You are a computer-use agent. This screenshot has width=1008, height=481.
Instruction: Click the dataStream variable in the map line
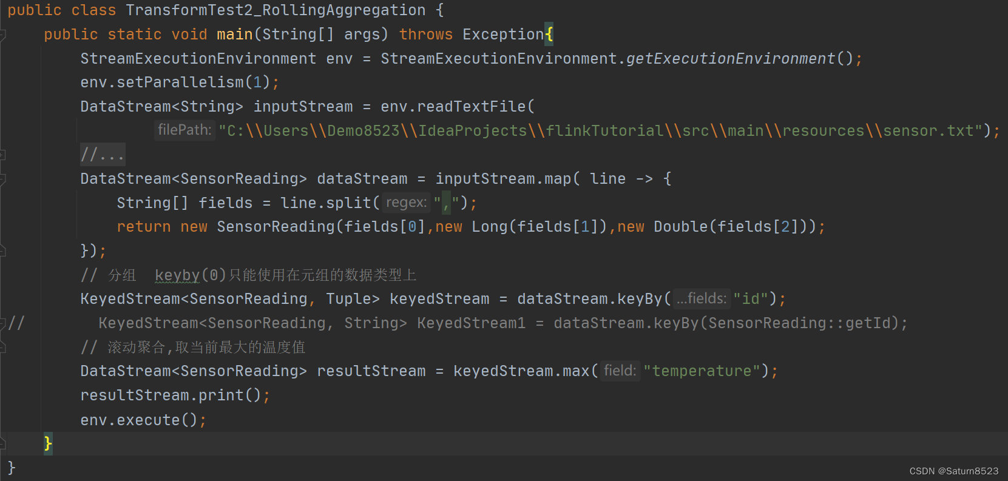click(362, 179)
